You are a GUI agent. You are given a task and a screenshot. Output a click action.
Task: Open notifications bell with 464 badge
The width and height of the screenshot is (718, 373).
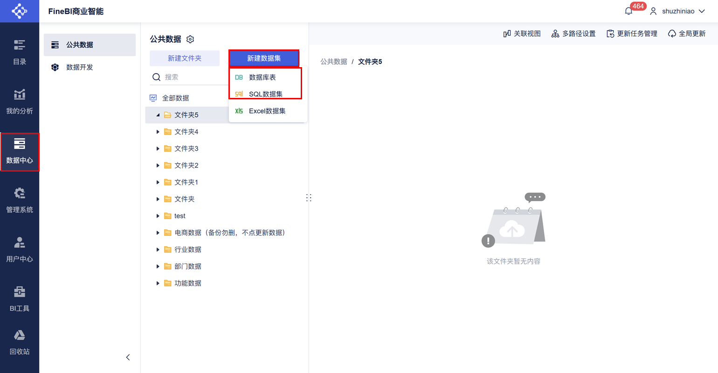coord(629,11)
